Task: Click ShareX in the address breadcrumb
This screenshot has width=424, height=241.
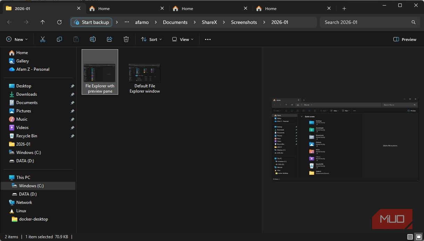Action: 209,22
